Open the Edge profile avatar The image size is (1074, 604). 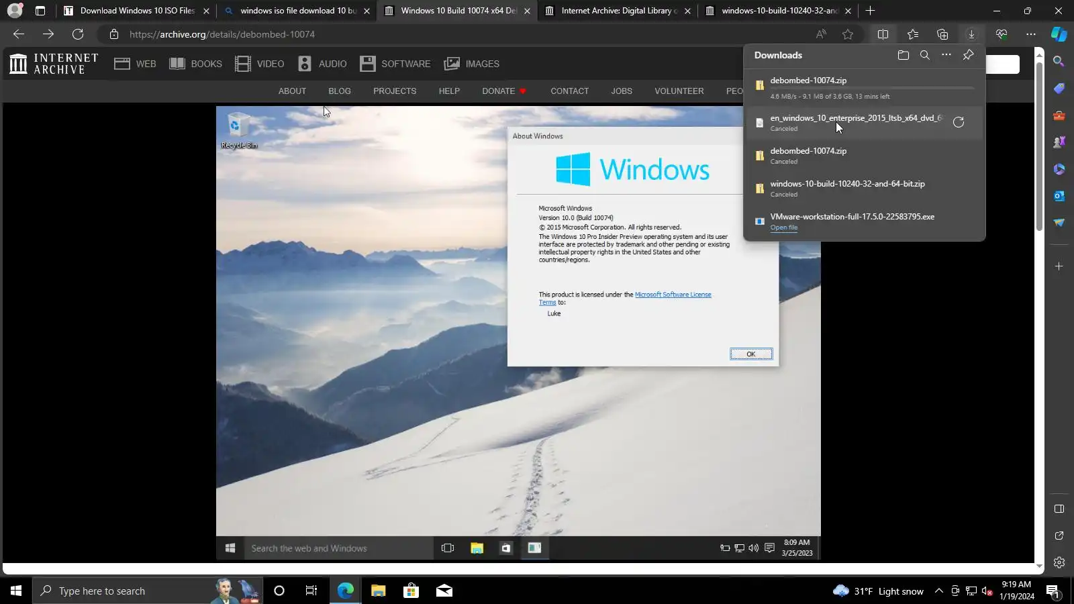pyautogui.click(x=14, y=11)
